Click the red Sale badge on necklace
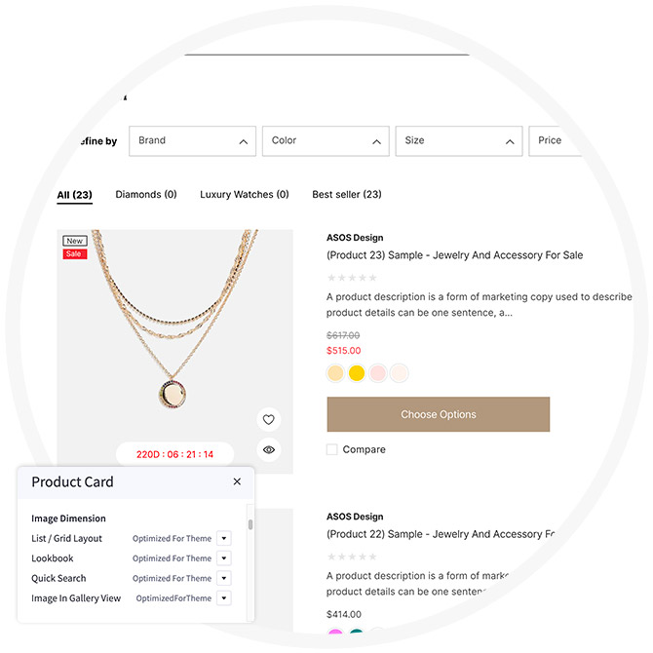The height and width of the screenshot is (653, 653). click(75, 254)
